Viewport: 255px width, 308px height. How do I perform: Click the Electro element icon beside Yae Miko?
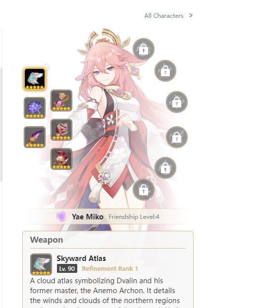point(61,217)
